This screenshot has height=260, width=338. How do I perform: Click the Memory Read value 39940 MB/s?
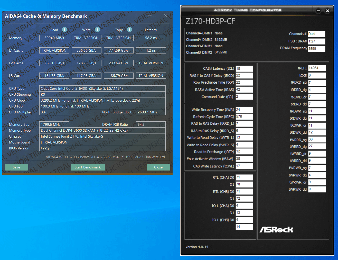(54, 38)
